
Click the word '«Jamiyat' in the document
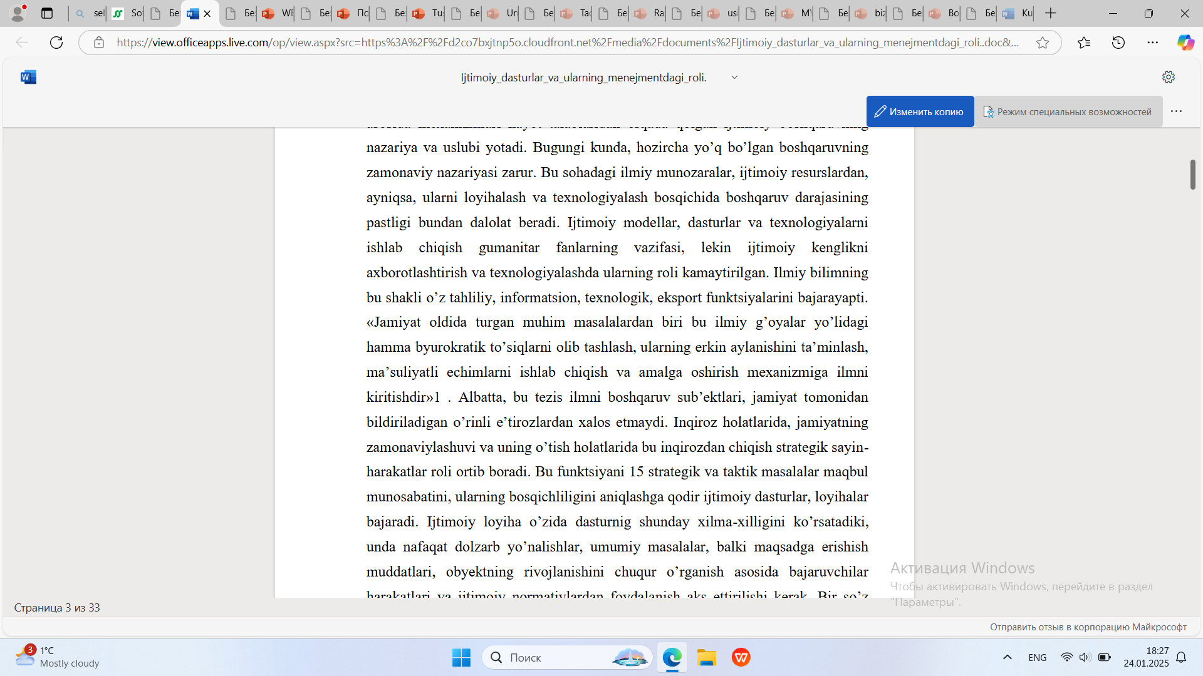pyautogui.click(x=393, y=322)
